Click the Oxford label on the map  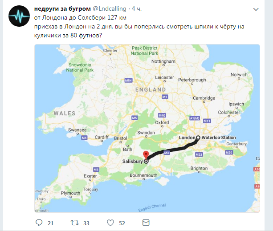tap(162, 122)
